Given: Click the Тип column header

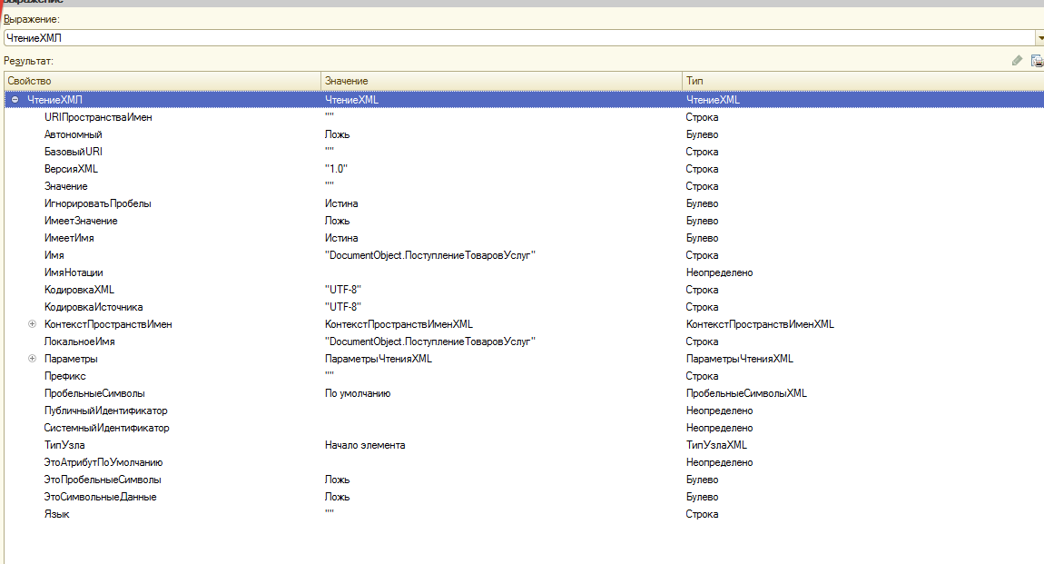Looking at the screenshot, I should pyautogui.click(x=862, y=81).
